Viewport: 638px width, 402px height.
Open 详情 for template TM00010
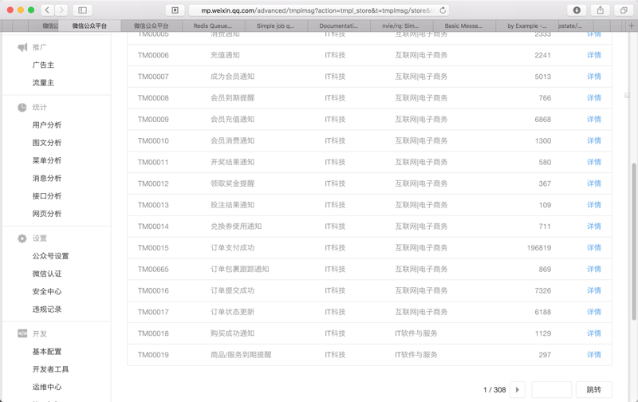pos(593,141)
